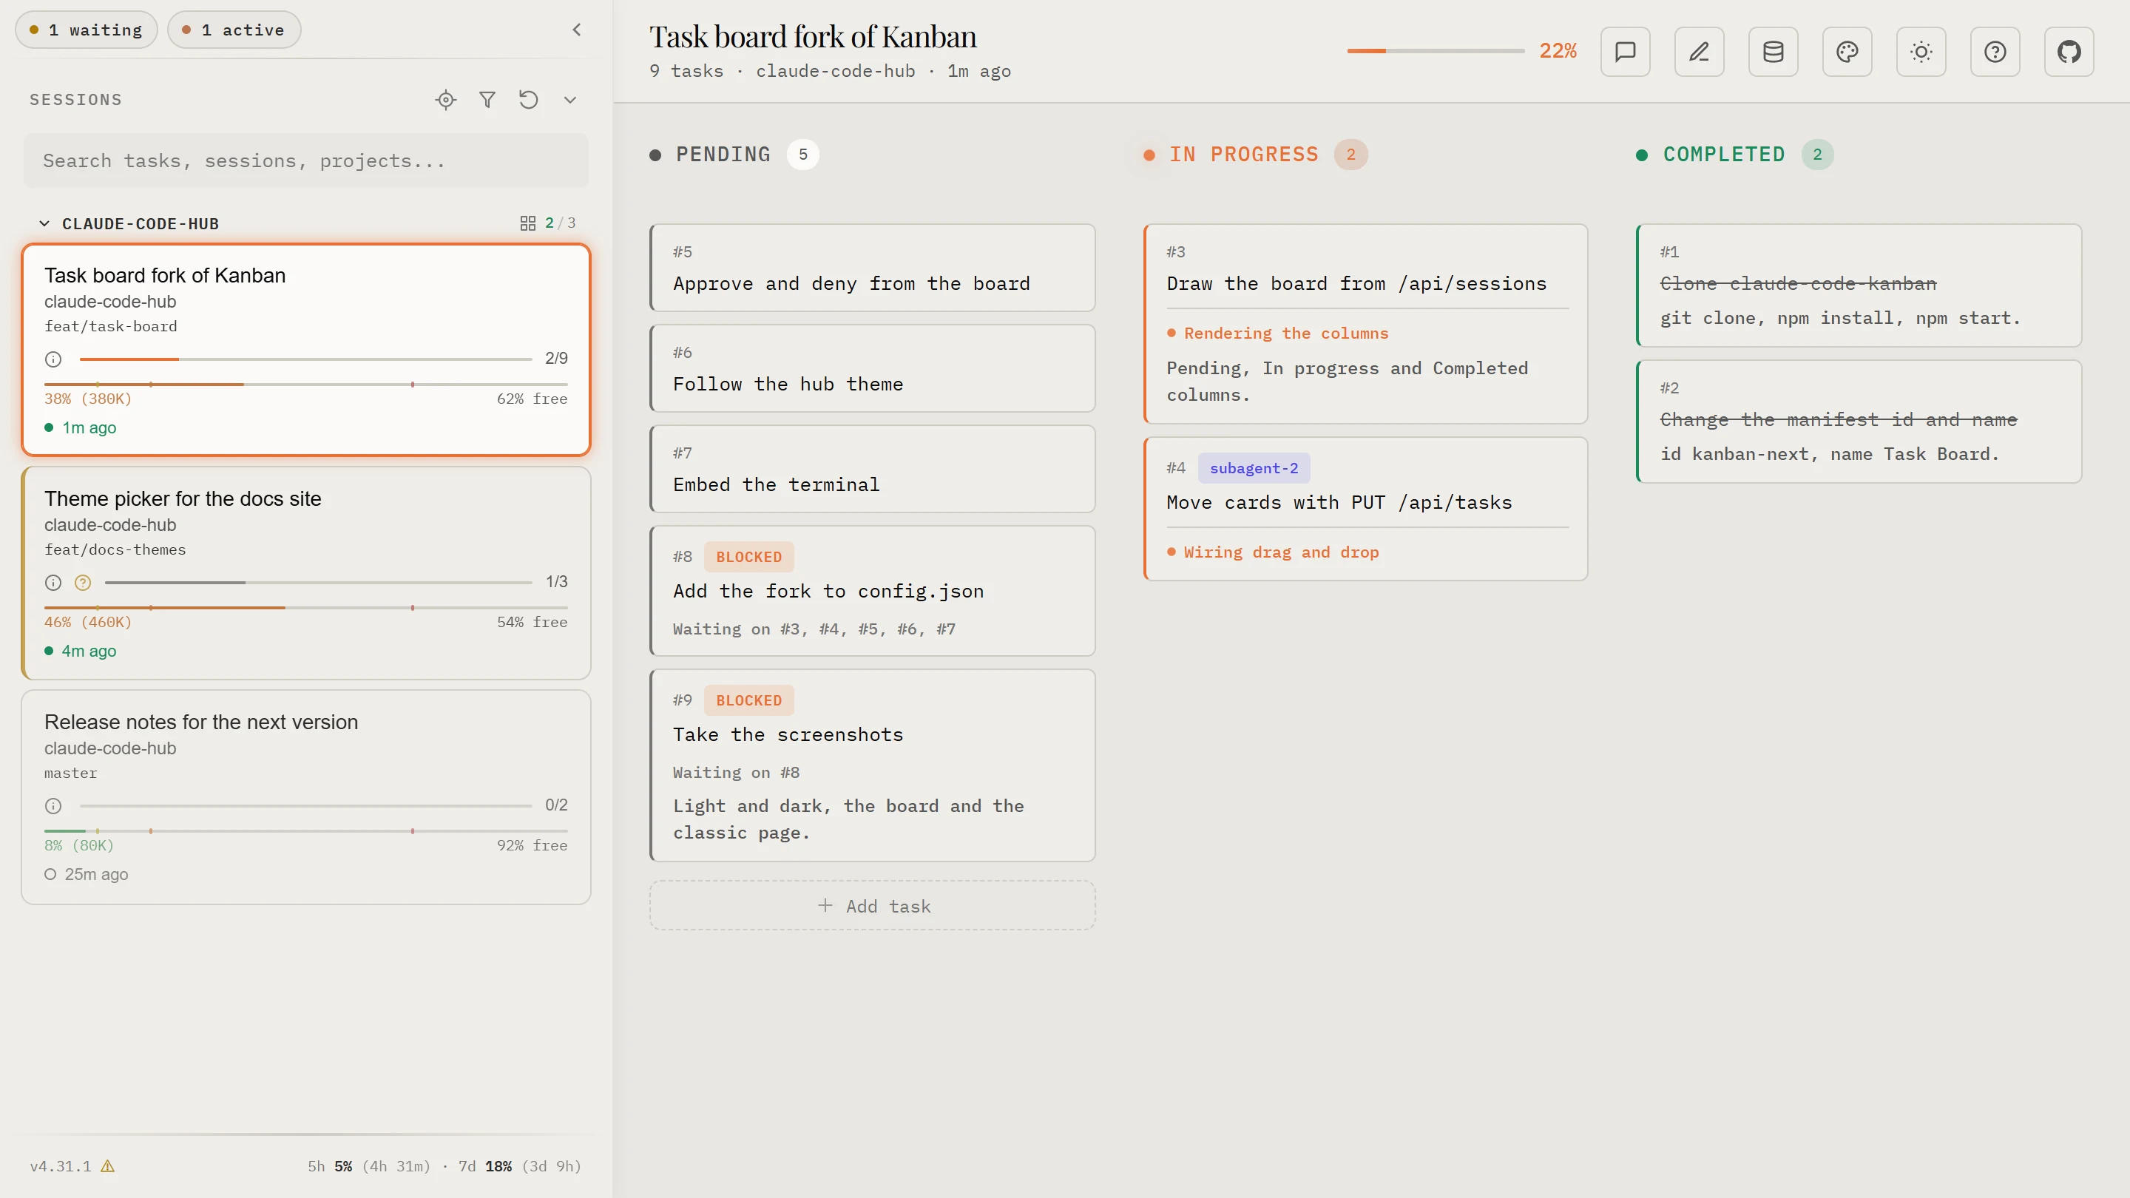Open the help question mark icon
Screen dimensions: 2130x1198
pyautogui.click(x=1995, y=51)
